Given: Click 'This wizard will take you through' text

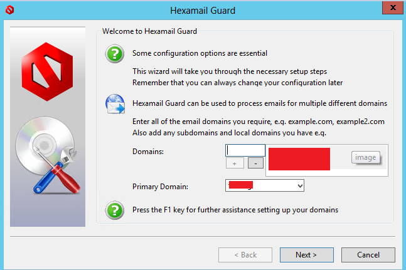Looking at the screenshot, I should (x=230, y=71).
